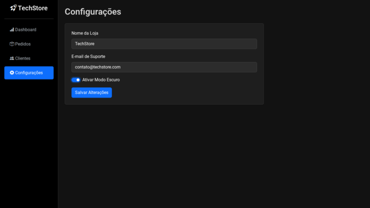
Task: Click the TechStore brand name text
Action: tap(32, 8)
